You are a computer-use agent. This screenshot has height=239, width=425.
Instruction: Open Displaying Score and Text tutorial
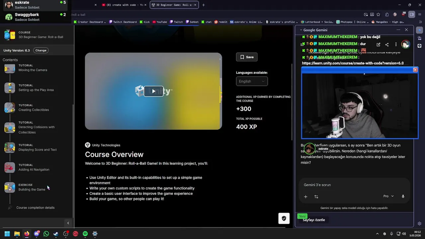coord(38,147)
